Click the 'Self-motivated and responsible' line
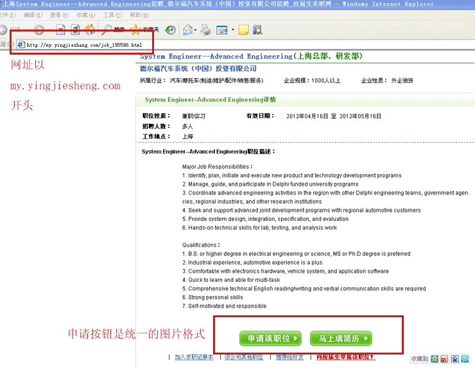 [224, 306]
